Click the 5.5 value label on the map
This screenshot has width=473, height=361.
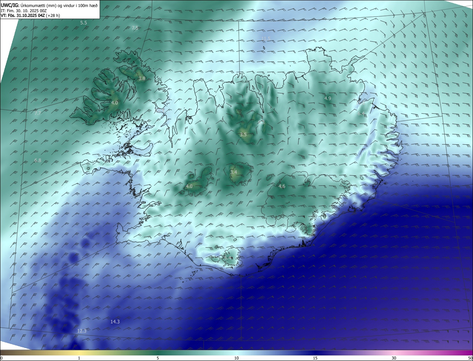84,23
